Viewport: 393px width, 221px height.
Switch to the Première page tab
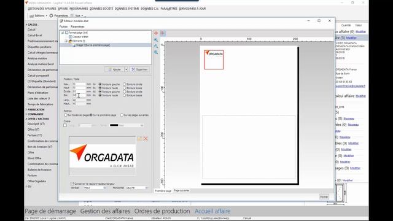pyautogui.click(x=163, y=191)
